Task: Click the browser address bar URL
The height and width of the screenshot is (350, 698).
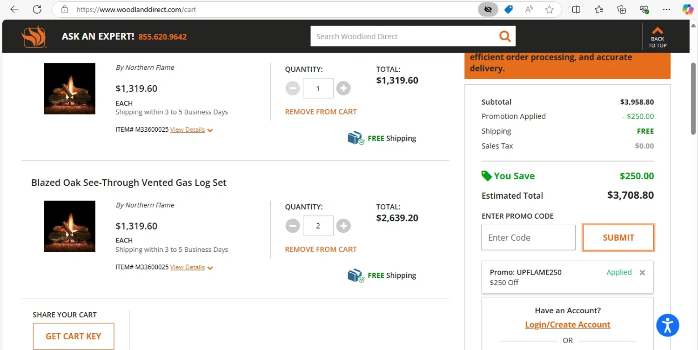Action: click(136, 9)
